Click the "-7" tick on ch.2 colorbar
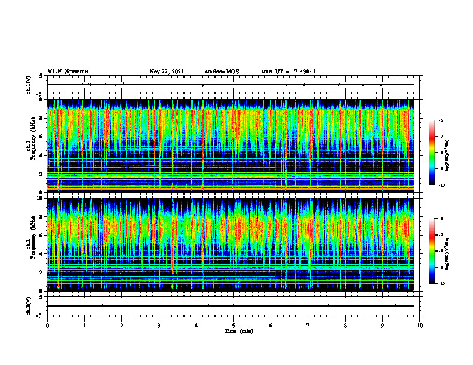 tap(441, 235)
